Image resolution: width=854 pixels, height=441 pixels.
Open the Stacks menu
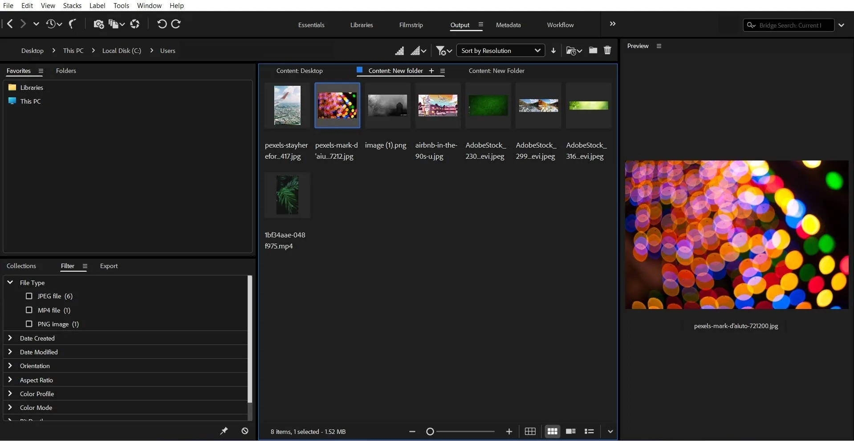[72, 6]
